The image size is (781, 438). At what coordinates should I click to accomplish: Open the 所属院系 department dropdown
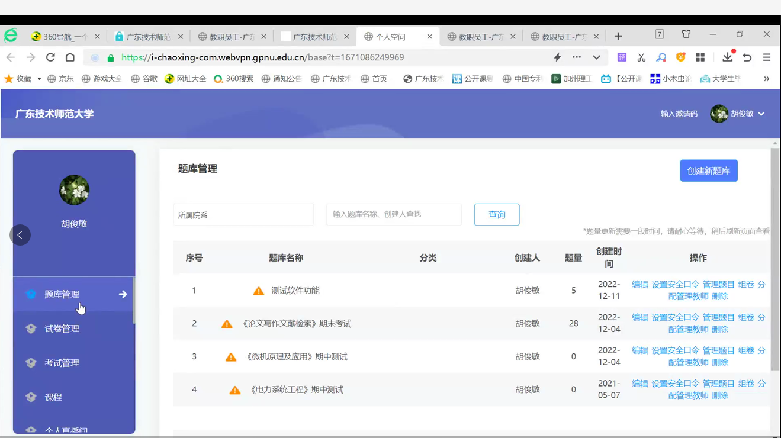click(243, 215)
